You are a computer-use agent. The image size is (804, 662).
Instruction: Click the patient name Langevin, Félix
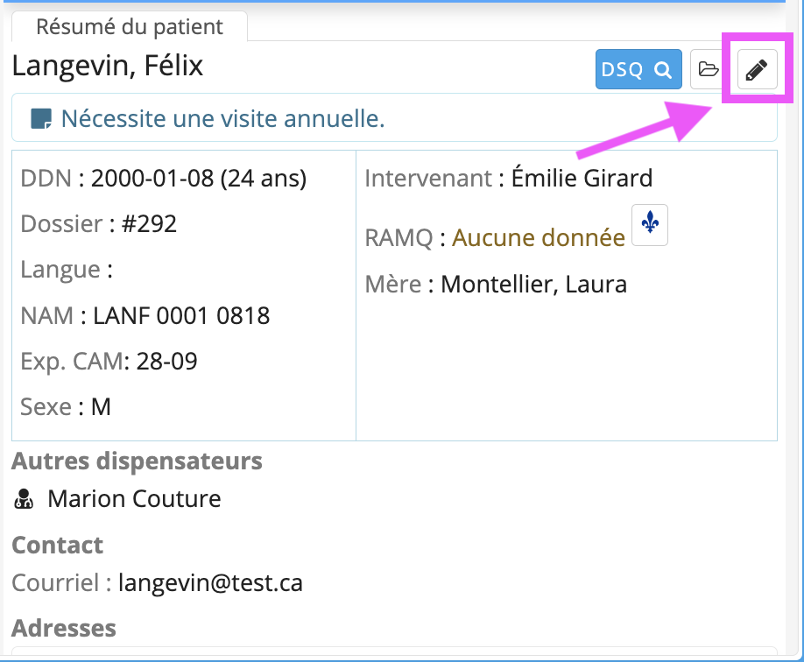108,66
